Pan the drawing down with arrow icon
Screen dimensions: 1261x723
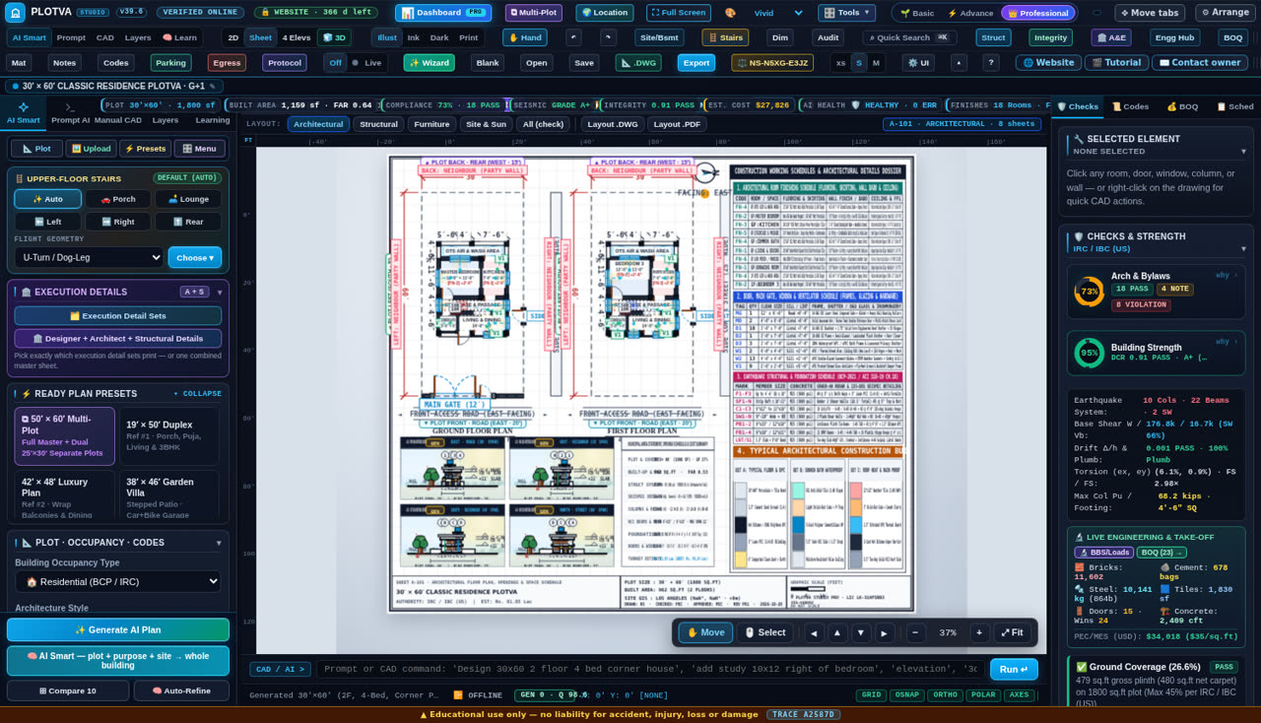click(861, 632)
